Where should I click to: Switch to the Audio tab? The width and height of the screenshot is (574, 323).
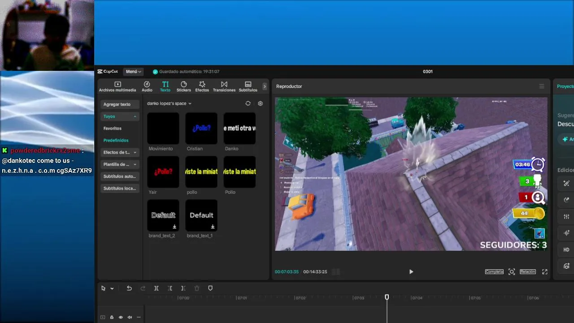(147, 87)
